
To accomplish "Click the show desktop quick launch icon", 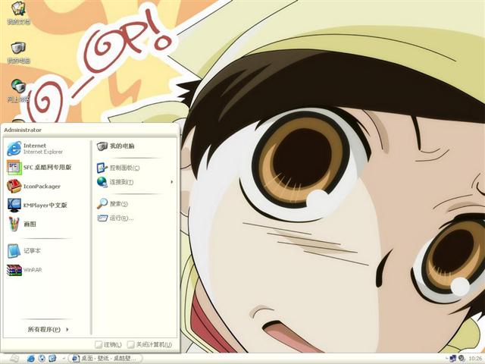I will pyautogui.click(x=52, y=359).
